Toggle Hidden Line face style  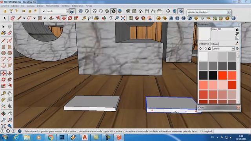point(101,11)
